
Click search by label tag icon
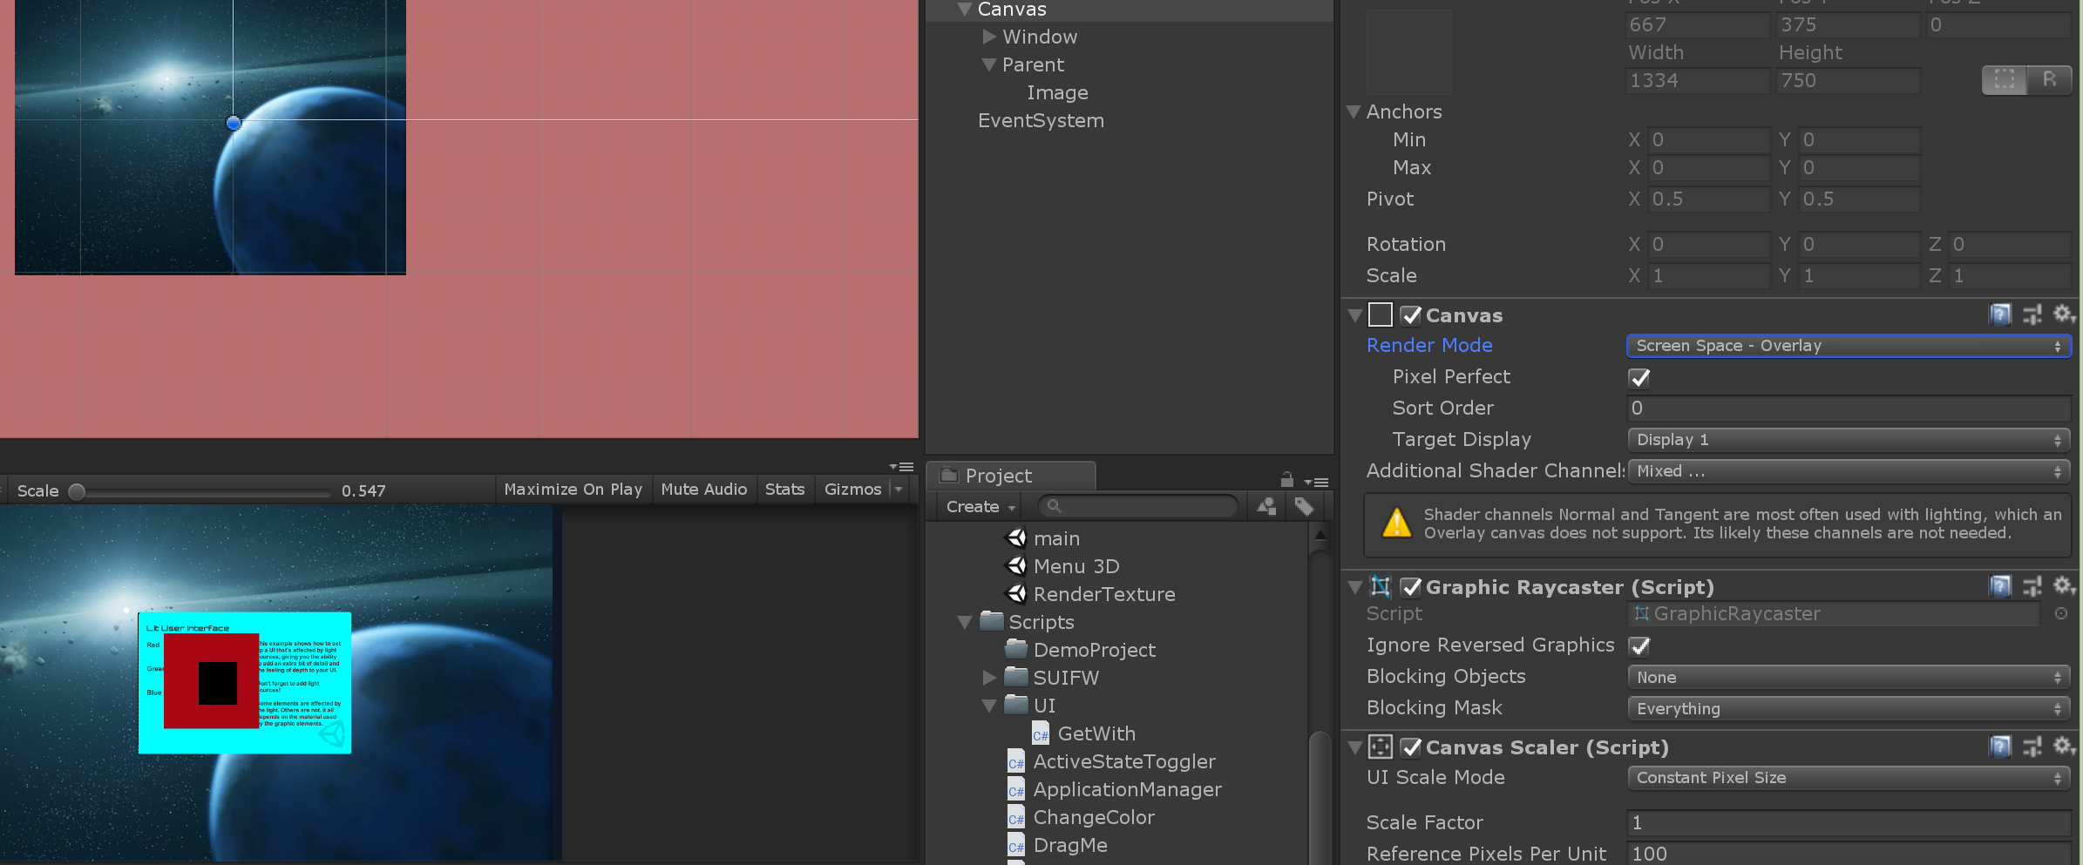(1305, 506)
